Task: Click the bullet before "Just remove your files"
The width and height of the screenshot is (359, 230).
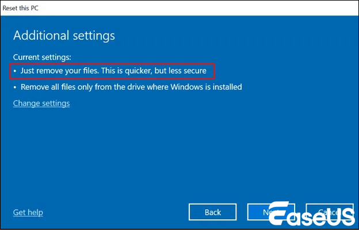Action: click(x=16, y=71)
